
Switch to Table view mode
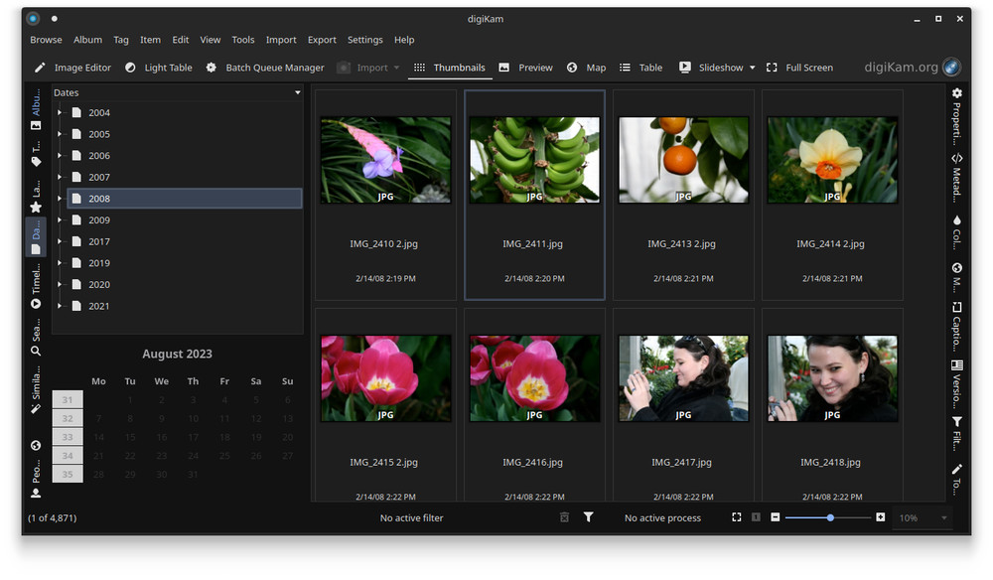[x=640, y=68]
